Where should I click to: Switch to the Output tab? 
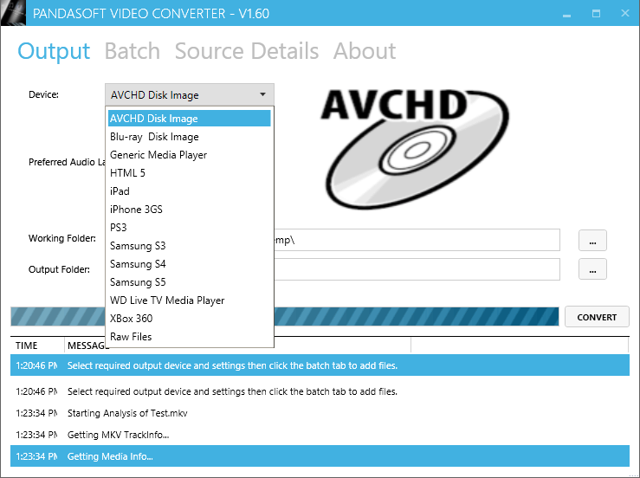(54, 51)
